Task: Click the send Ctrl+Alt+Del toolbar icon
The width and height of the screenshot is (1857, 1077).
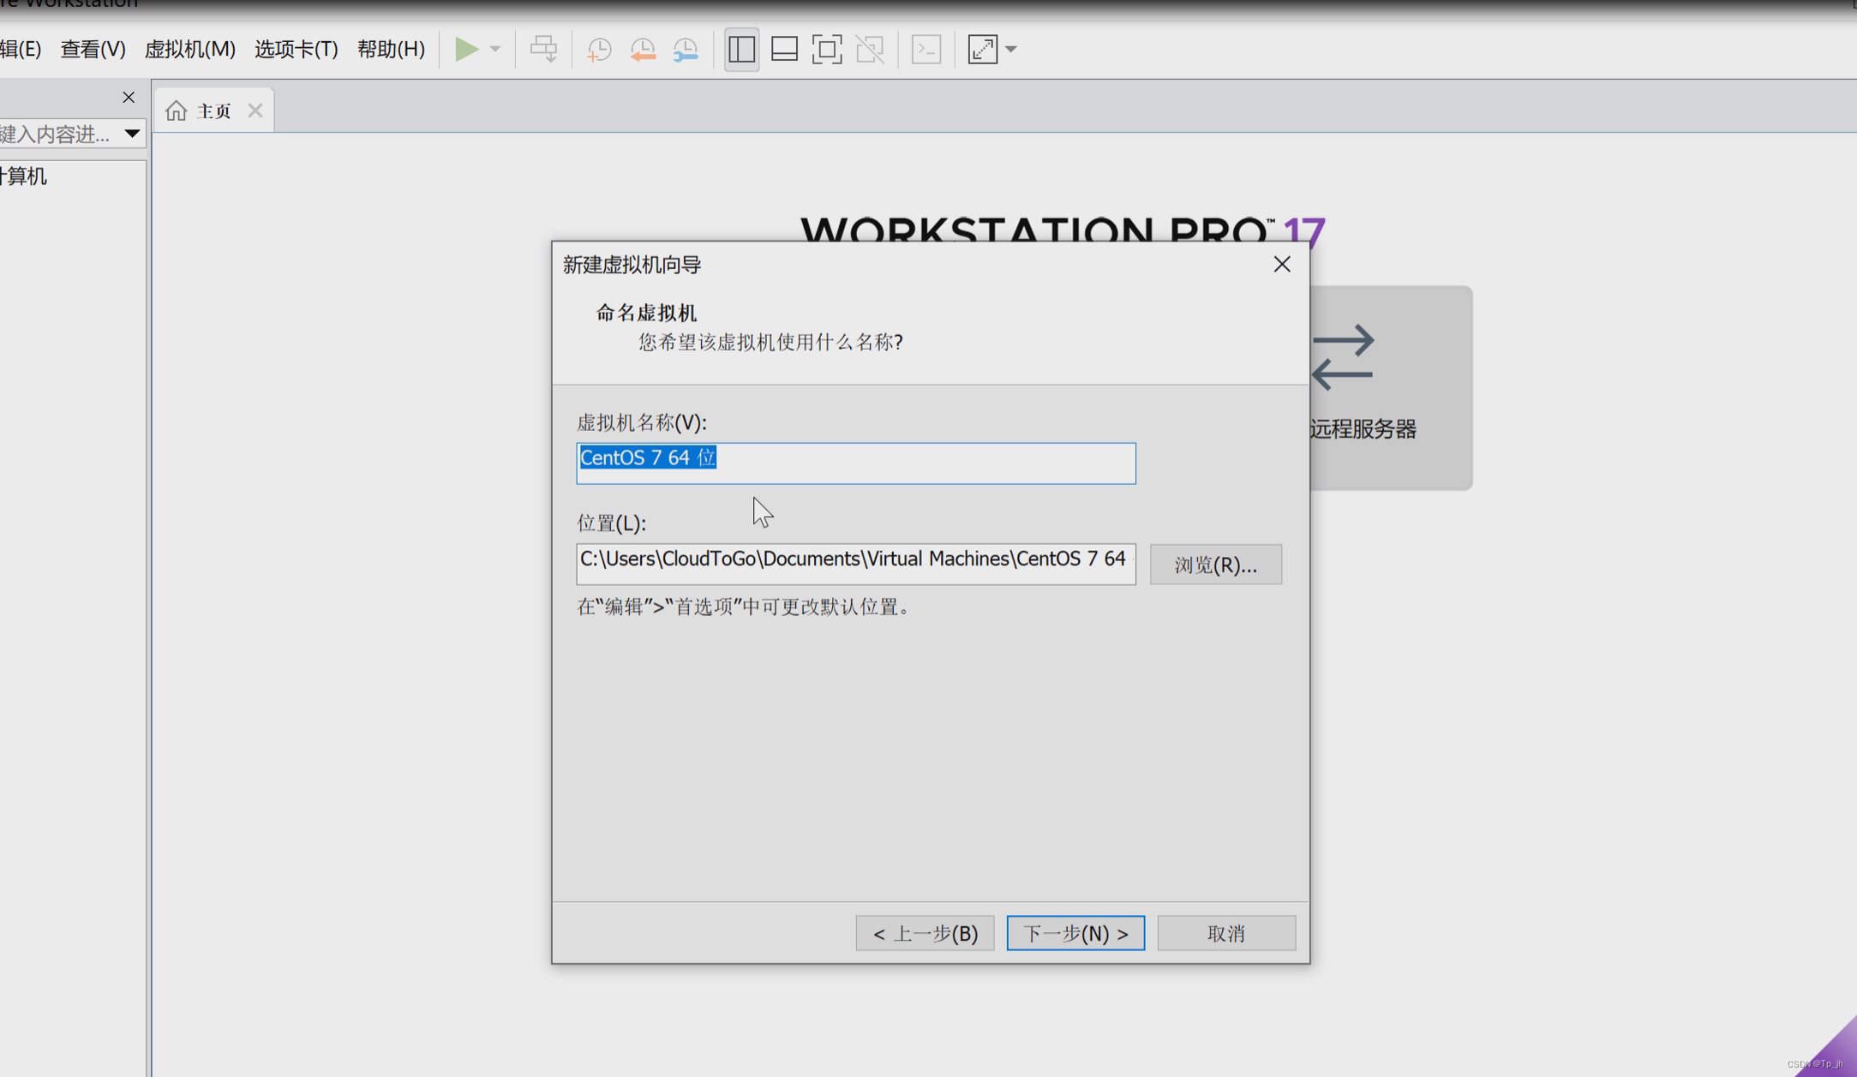Action: pyautogui.click(x=543, y=49)
